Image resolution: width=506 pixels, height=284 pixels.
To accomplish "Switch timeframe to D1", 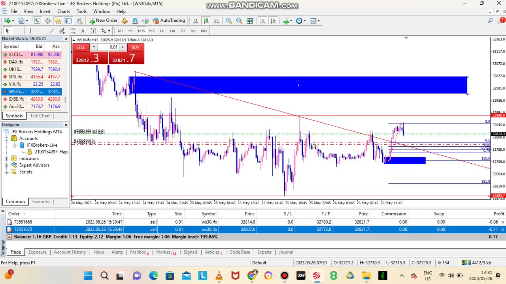I will click(183, 31).
